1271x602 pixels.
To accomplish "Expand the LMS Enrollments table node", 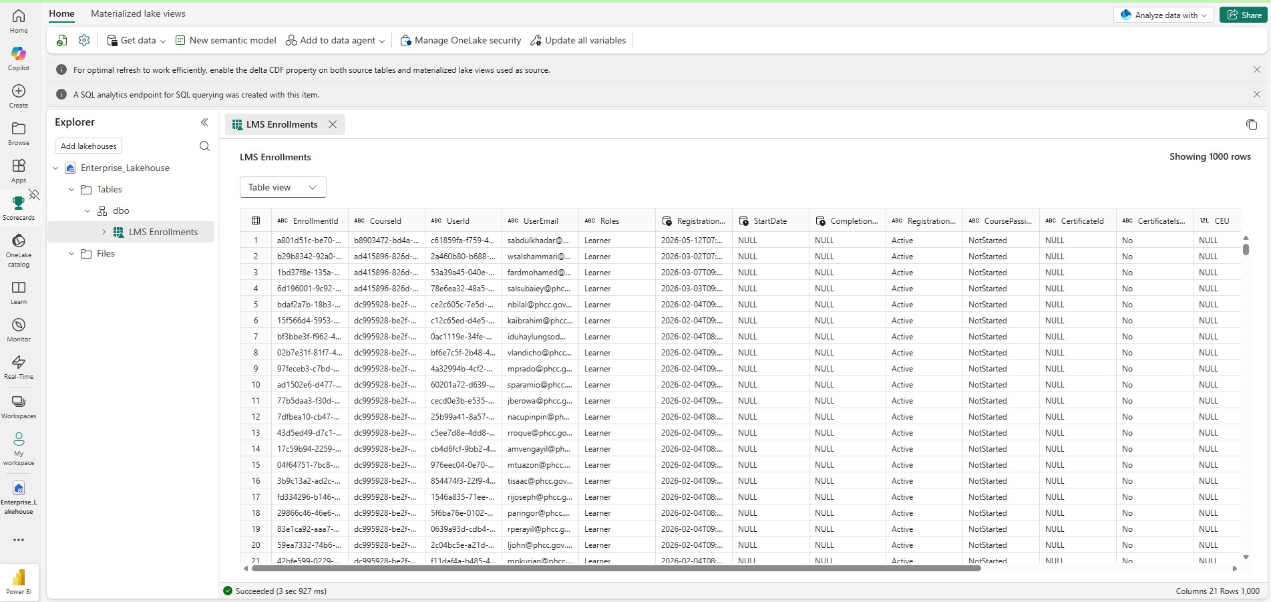I will coord(104,233).
